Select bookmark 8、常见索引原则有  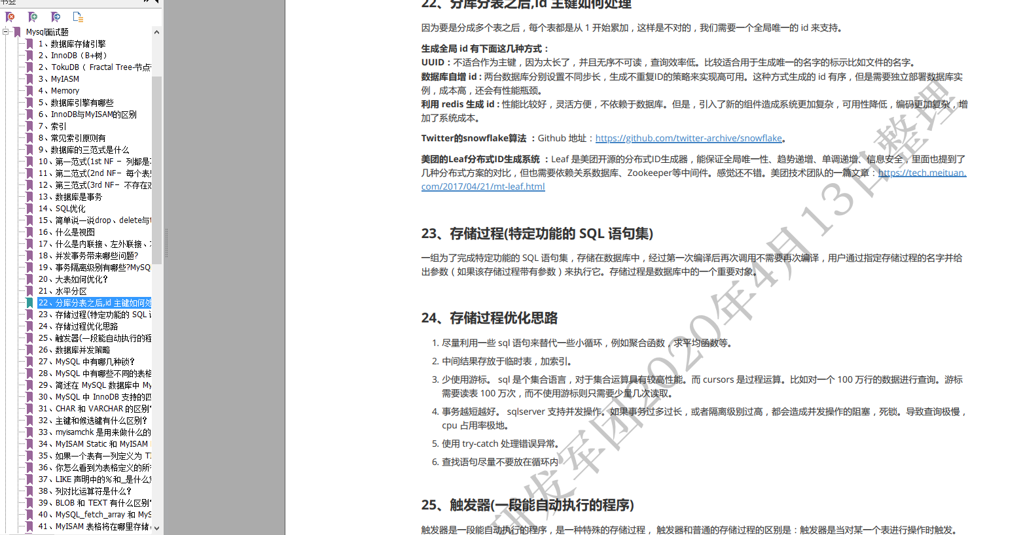[72, 138]
